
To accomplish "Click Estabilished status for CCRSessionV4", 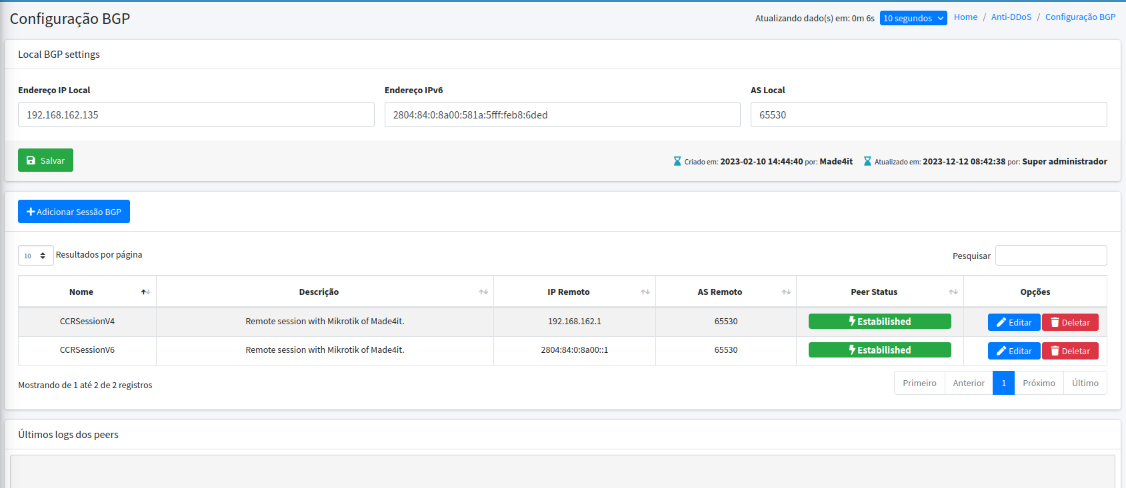I will (880, 322).
